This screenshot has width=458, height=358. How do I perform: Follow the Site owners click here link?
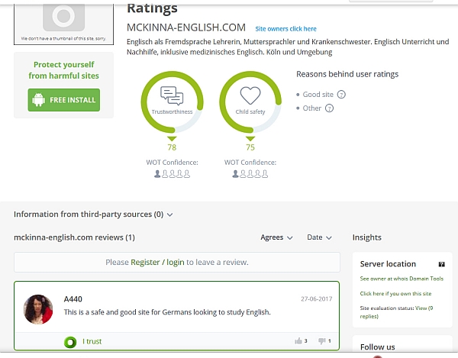(285, 29)
